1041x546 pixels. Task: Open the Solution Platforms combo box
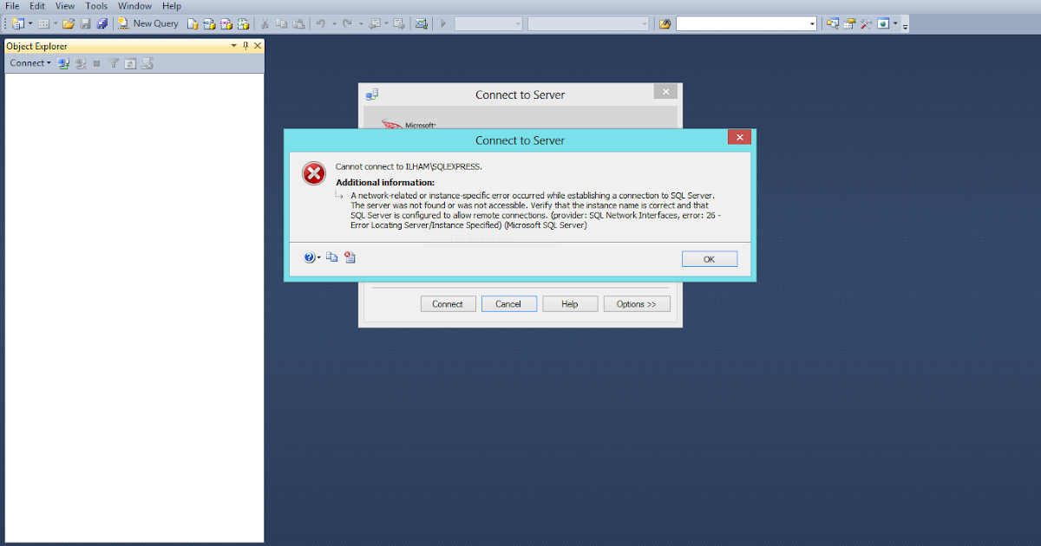click(588, 23)
